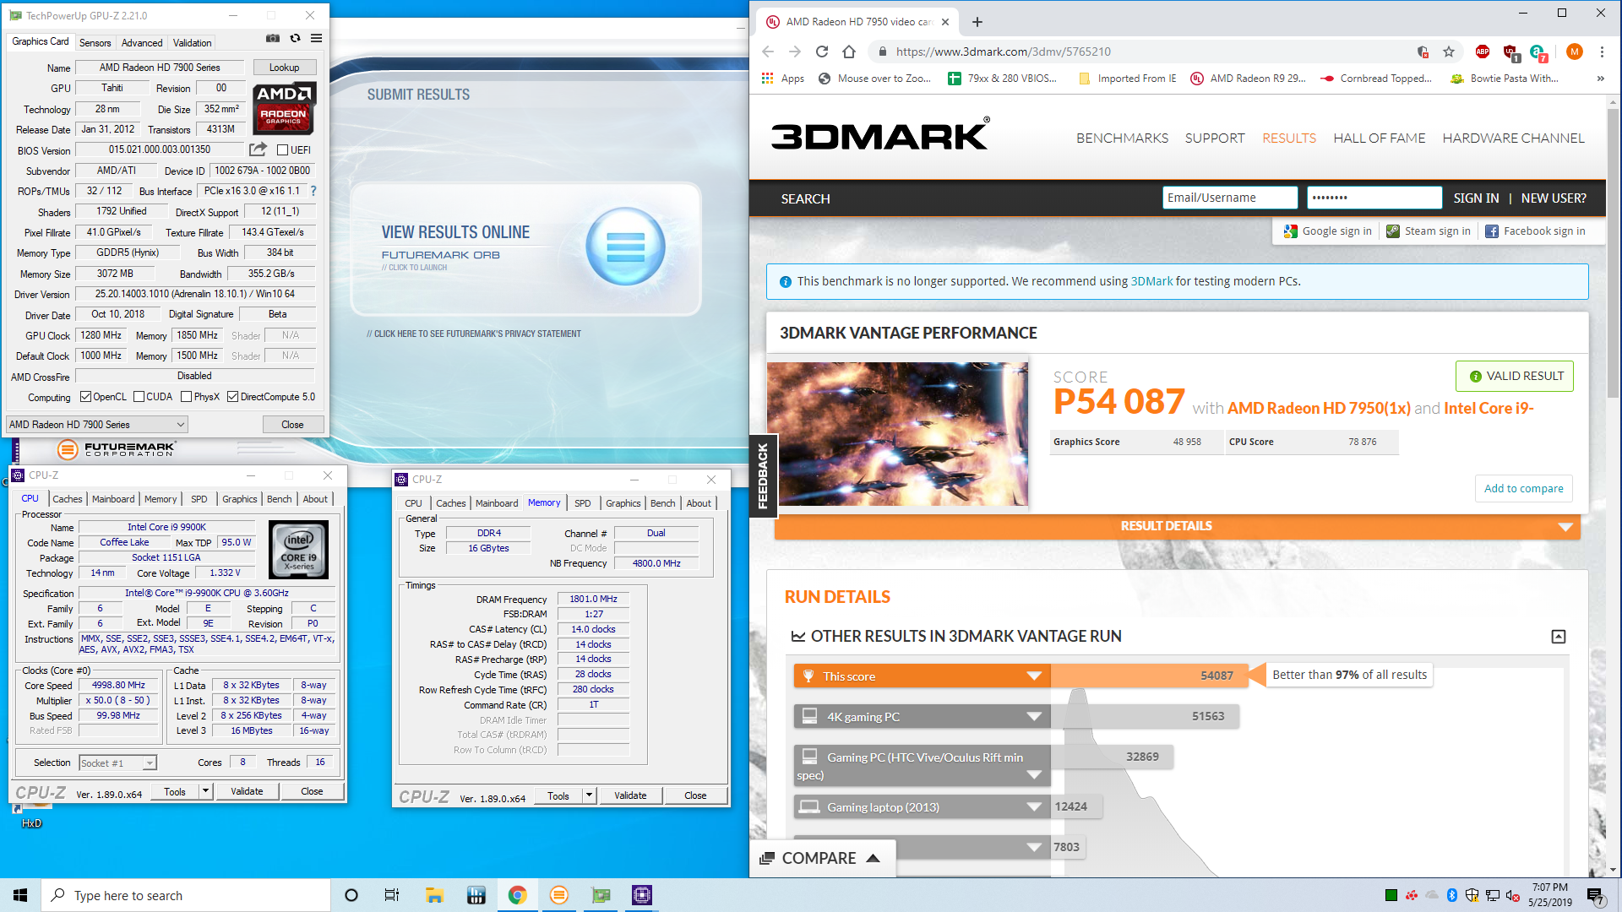This screenshot has width=1622, height=912.
Task: Open new Chrome tab with plus icon
Action: tap(977, 22)
